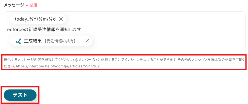Select the today_%Y/%m/%d chip label
This screenshot has width=248, height=104.
click(x=35, y=19)
